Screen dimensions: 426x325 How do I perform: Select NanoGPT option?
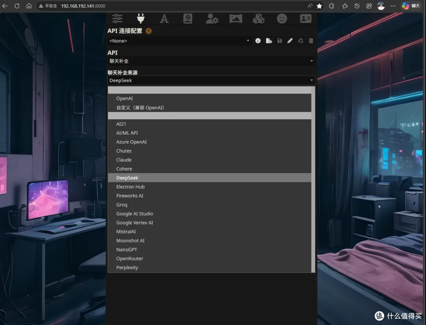(x=209, y=249)
